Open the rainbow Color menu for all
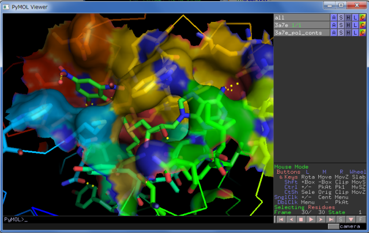Image resolution: width=369 pixels, height=233 pixels. tap(363, 18)
